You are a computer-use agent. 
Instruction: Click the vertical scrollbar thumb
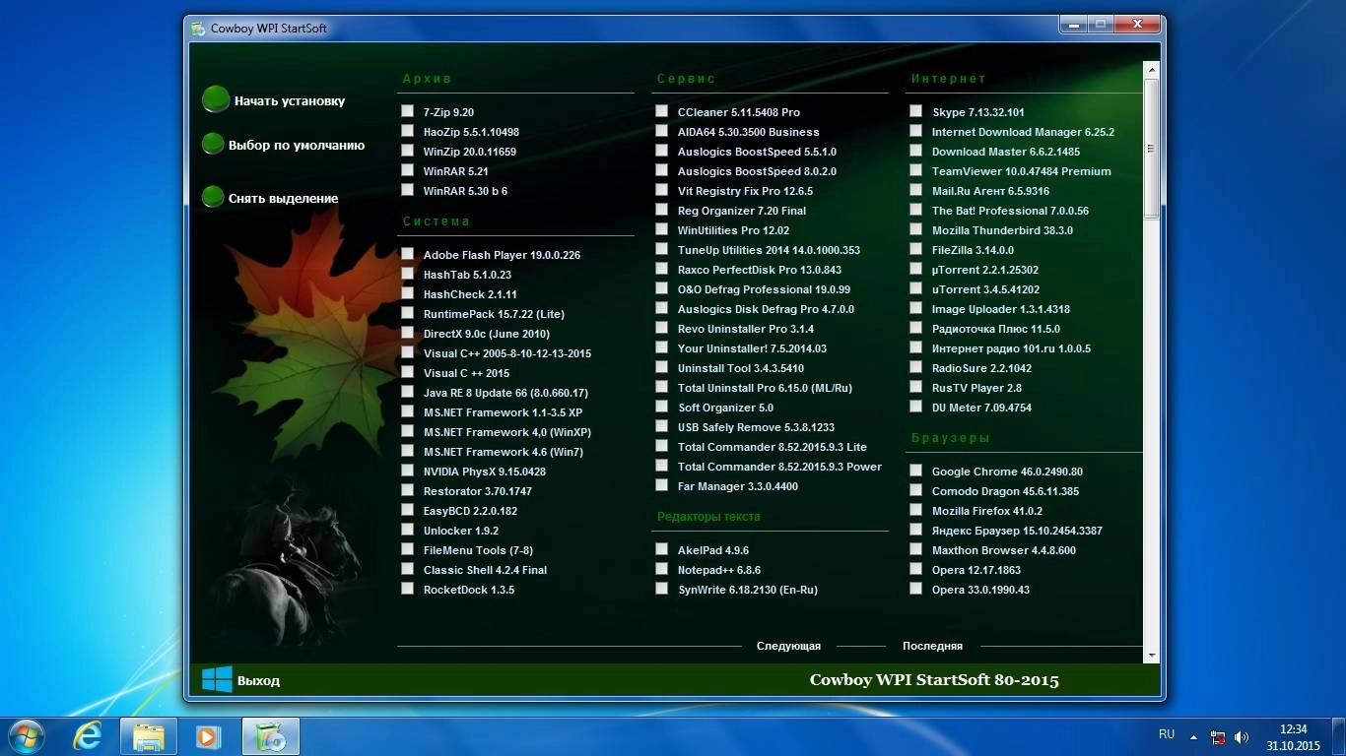tap(1151, 149)
